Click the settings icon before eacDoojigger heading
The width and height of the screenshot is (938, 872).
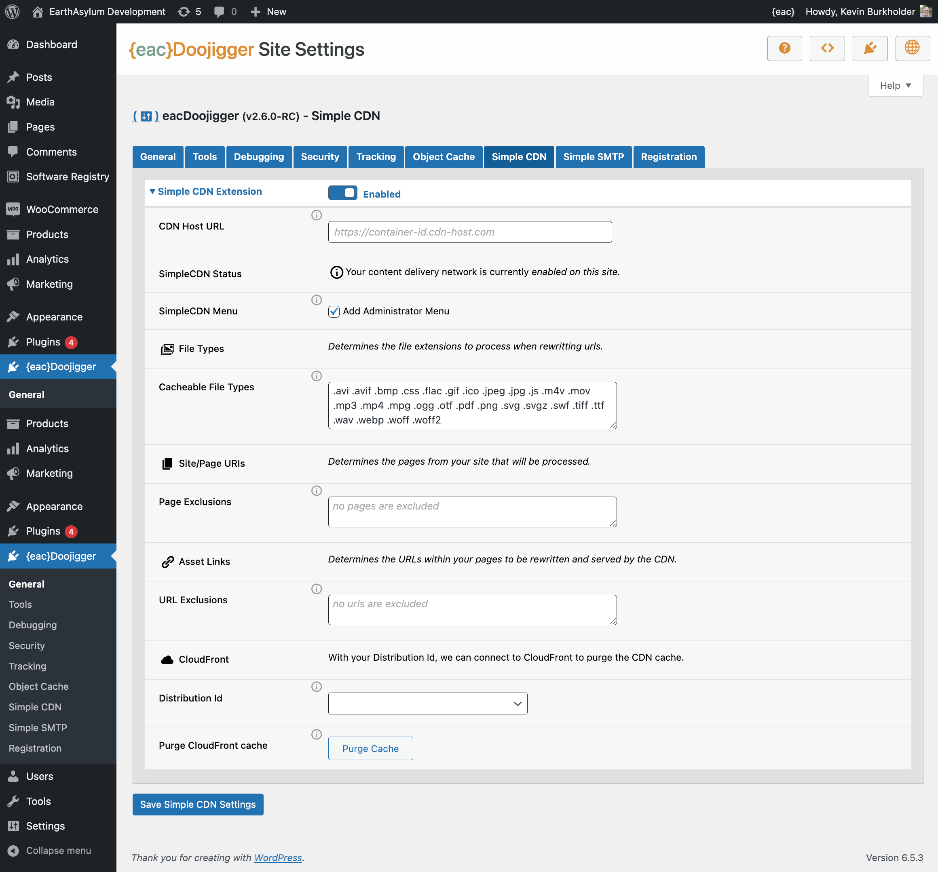146,116
